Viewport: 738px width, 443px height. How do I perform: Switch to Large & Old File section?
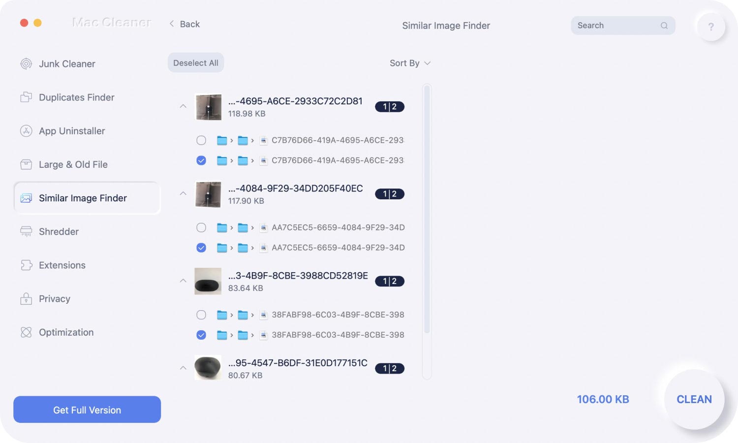click(73, 164)
